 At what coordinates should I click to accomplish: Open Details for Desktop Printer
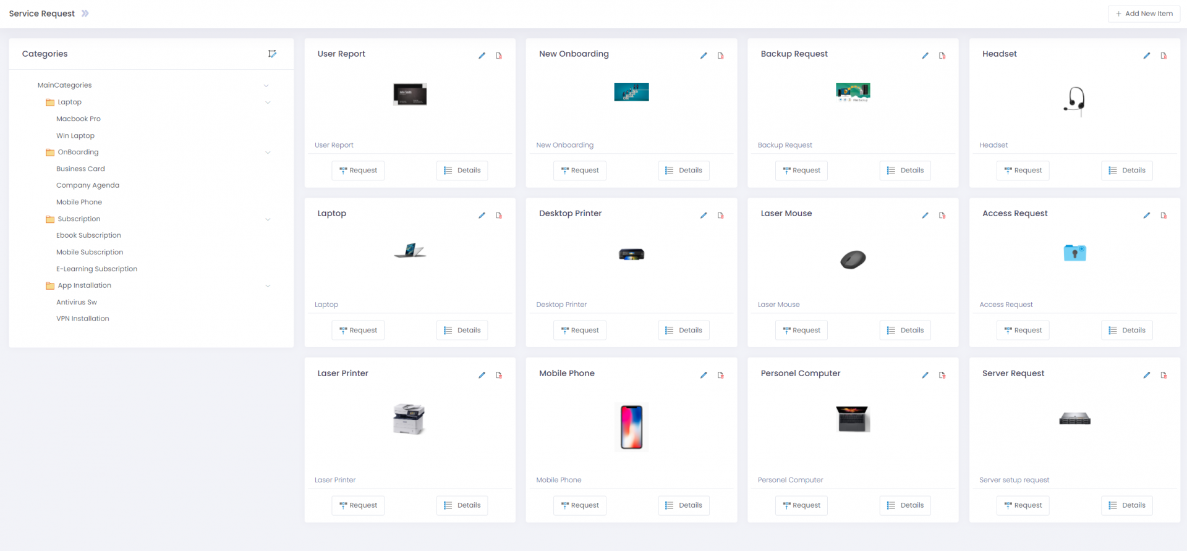coord(684,330)
